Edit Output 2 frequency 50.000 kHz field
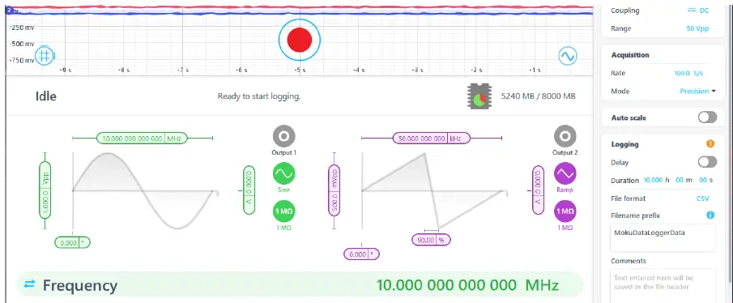This screenshot has height=303, width=733. click(432, 139)
